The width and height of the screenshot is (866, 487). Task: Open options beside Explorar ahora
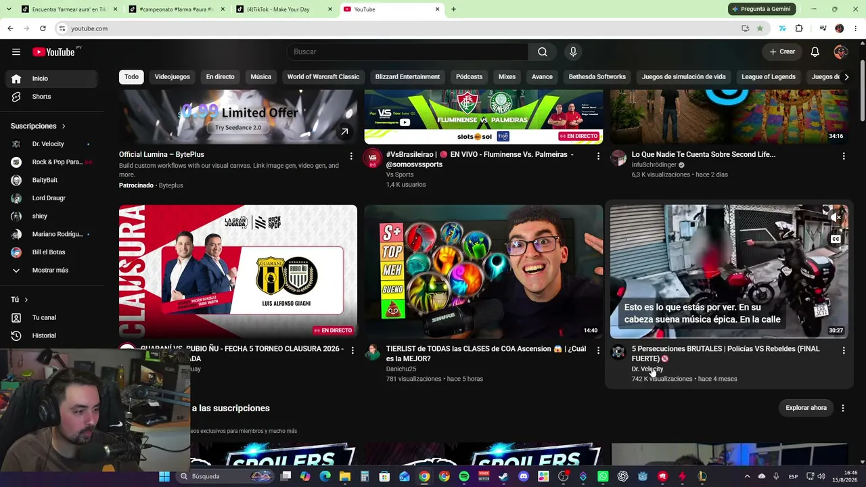coord(843,408)
